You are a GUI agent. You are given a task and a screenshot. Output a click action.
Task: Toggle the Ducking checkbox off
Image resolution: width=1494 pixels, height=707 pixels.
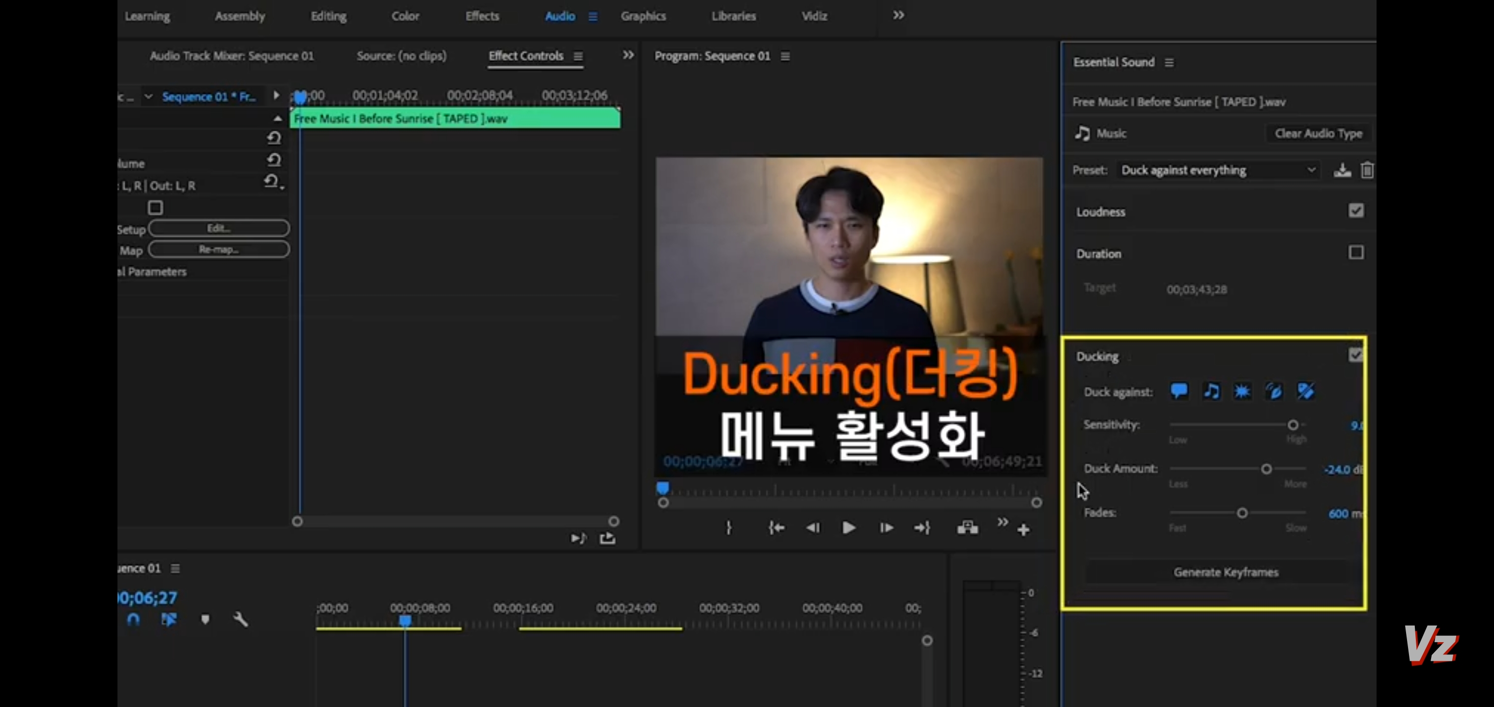[1355, 354]
